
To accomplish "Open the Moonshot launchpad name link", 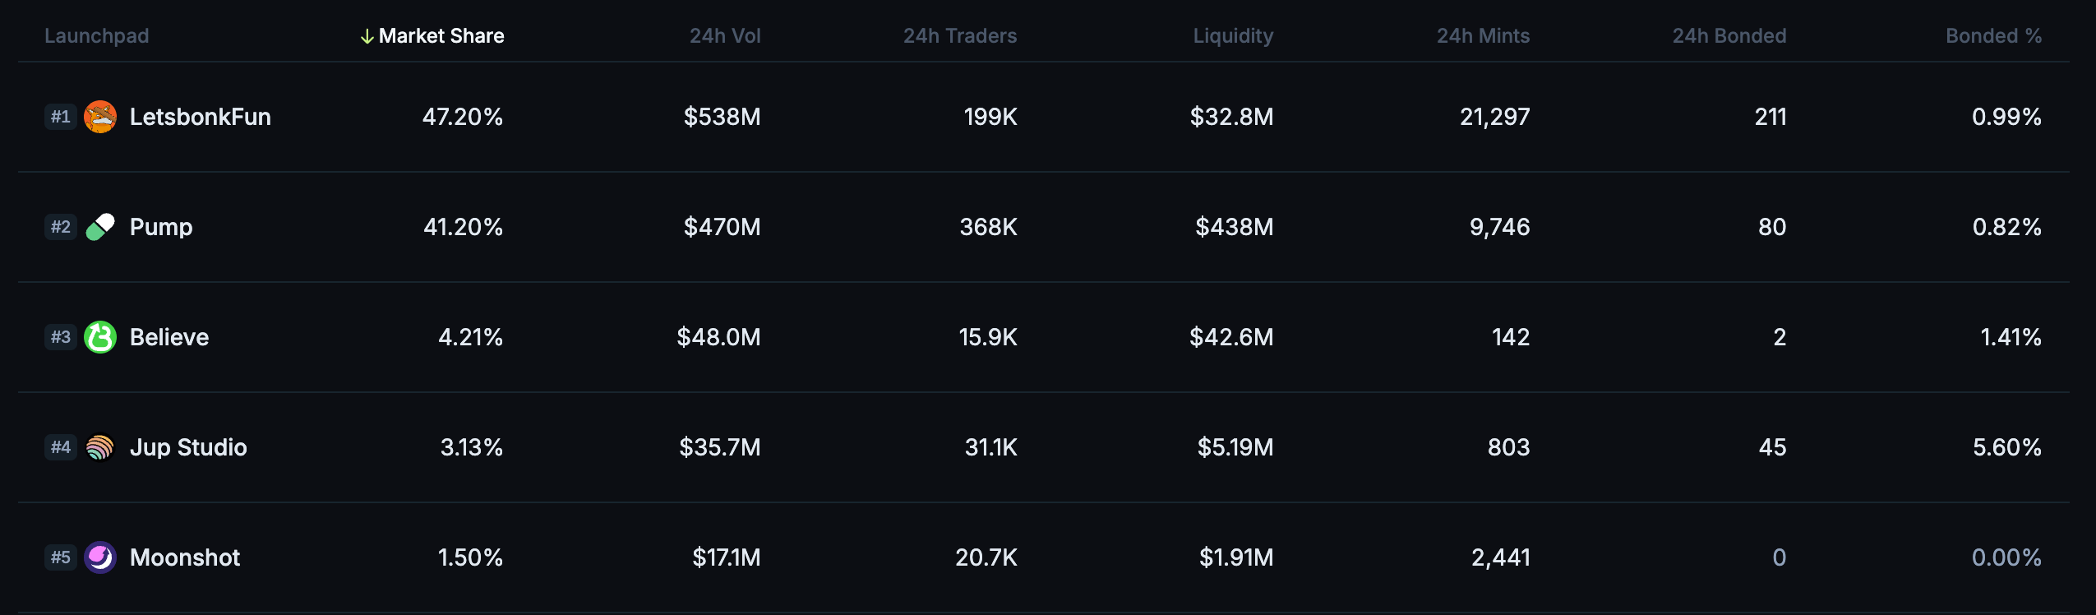I will [185, 557].
